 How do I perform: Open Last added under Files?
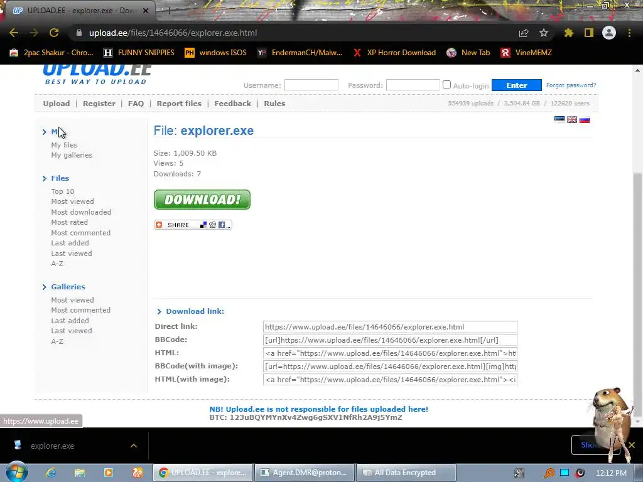(70, 243)
